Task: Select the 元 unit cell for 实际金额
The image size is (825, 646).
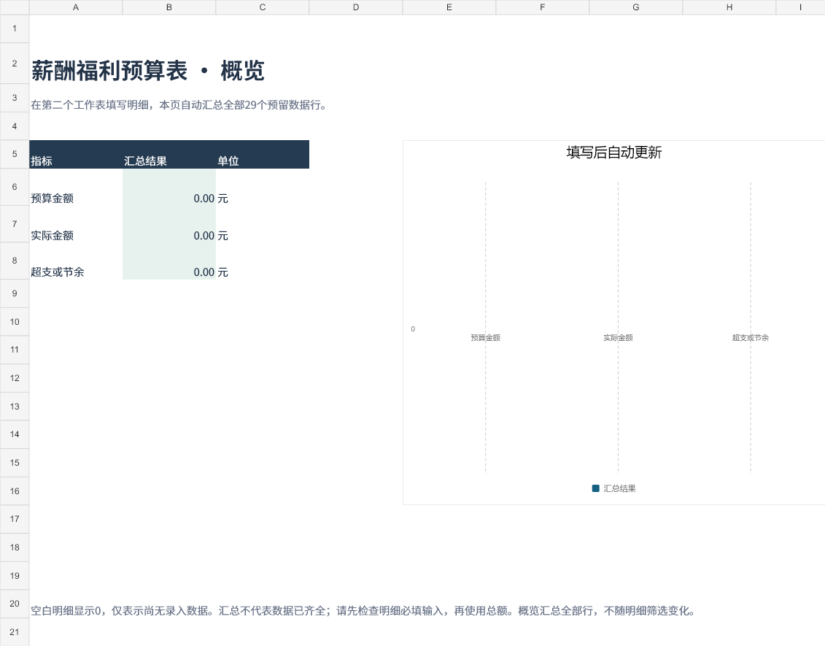Action: [263, 224]
